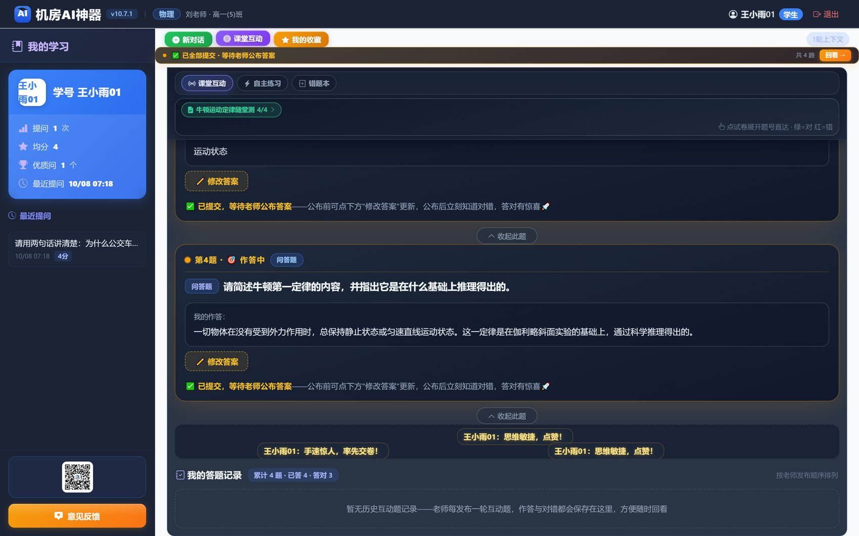Open the 王小雨01 avatar tile
This screenshot has width=859, height=536.
[32, 92]
